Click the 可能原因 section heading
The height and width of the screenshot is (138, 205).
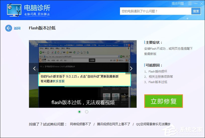154,65
